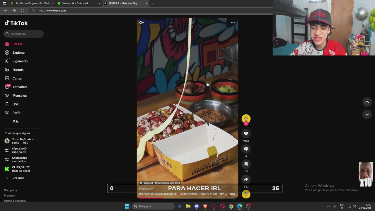Go to previous video with up chevron
This screenshot has width=375, height=211.
[x=367, y=102]
